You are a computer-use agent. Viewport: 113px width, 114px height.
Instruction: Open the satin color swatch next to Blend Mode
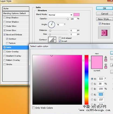pos(77,15)
